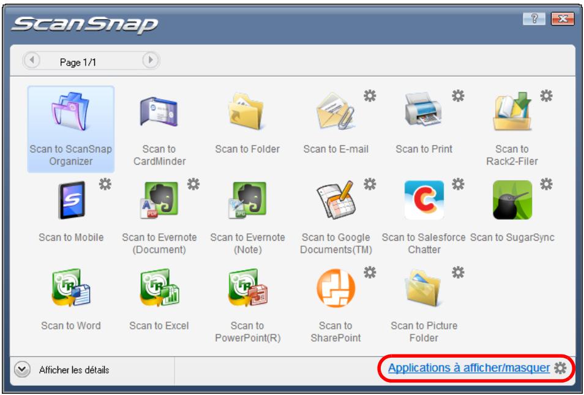Choose Scan to PowerPoint(R) icon
Screen dimensions: 584x395
[x=247, y=288]
